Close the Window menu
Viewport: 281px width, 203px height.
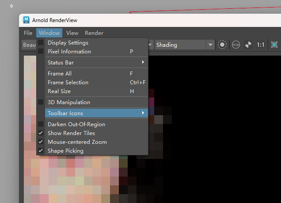tap(49, 33)
